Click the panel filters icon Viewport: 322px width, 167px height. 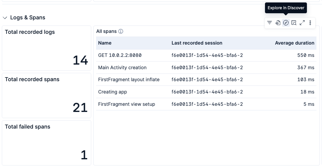pos(269,23)
